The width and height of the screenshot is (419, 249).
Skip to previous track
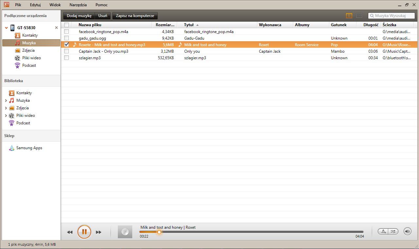pos(70,232)
